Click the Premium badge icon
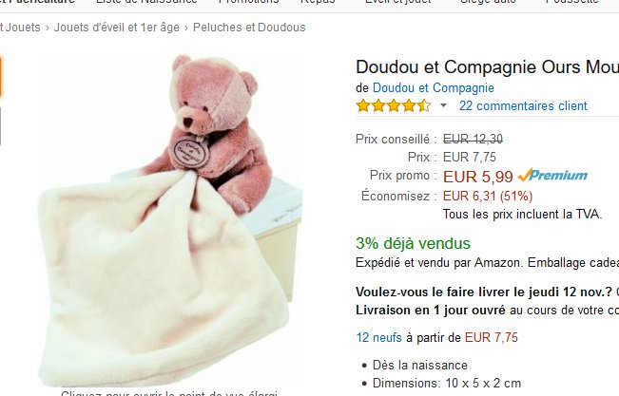Viewport: 619px width, 396px height. [x=552, y=175]
